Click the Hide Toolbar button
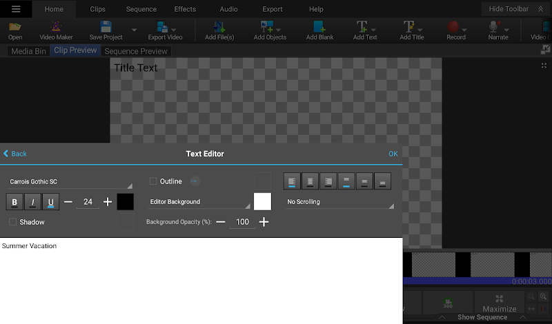 (515, 9)
